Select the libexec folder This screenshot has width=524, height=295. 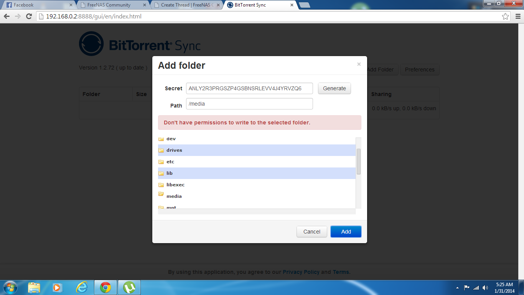(257, 185)
